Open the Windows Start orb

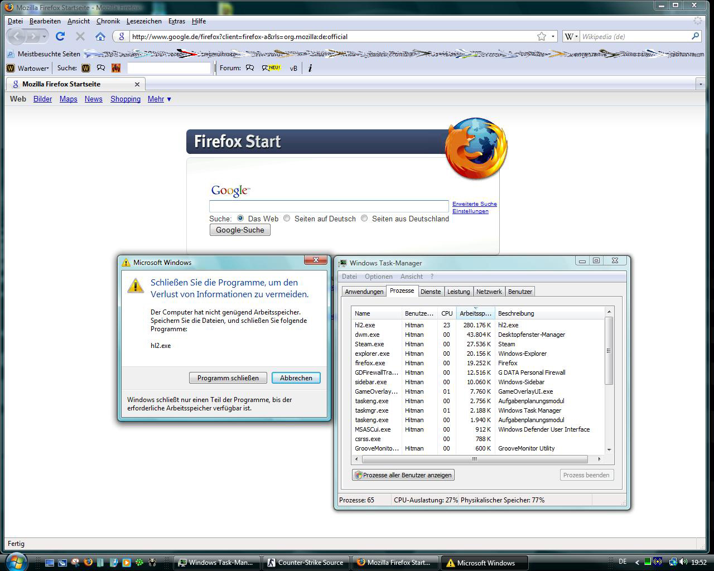point(15,560)
